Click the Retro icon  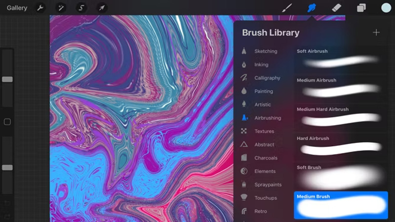coord(244,211)
